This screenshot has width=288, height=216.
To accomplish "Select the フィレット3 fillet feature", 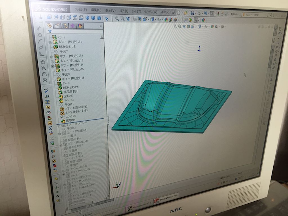I will 66,100.
